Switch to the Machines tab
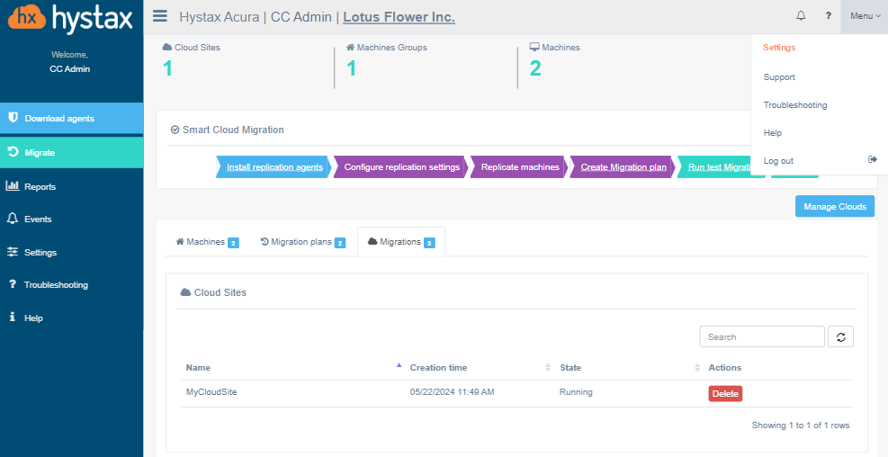The width and height of the screenshot is (888, 457). point(206,242)
